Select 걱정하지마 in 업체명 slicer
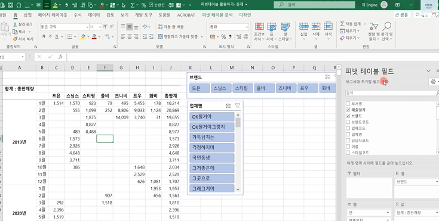439x221 pixels. pos(212,148)
